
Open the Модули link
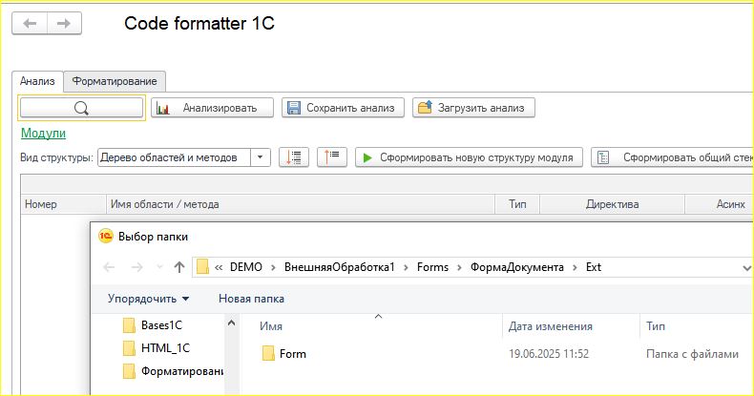tap(43, 134)
